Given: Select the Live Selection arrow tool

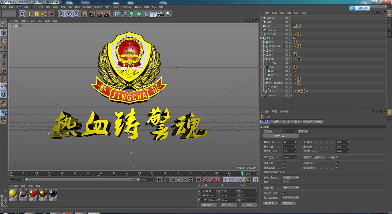Looking at the screenshot, I should [22, 14].
